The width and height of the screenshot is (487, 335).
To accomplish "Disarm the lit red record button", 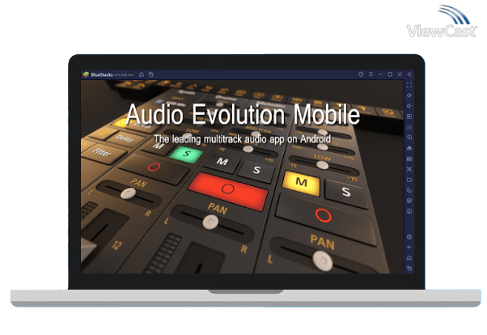I will tap(228, 190).
